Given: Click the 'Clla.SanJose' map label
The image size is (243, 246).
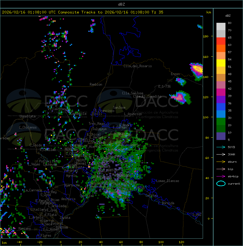Looking at the screenshot, I should click(x=133, y=93).
